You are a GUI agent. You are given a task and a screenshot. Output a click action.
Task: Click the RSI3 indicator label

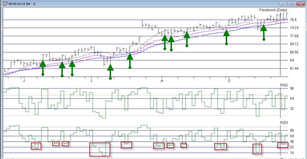click(284, 123)
